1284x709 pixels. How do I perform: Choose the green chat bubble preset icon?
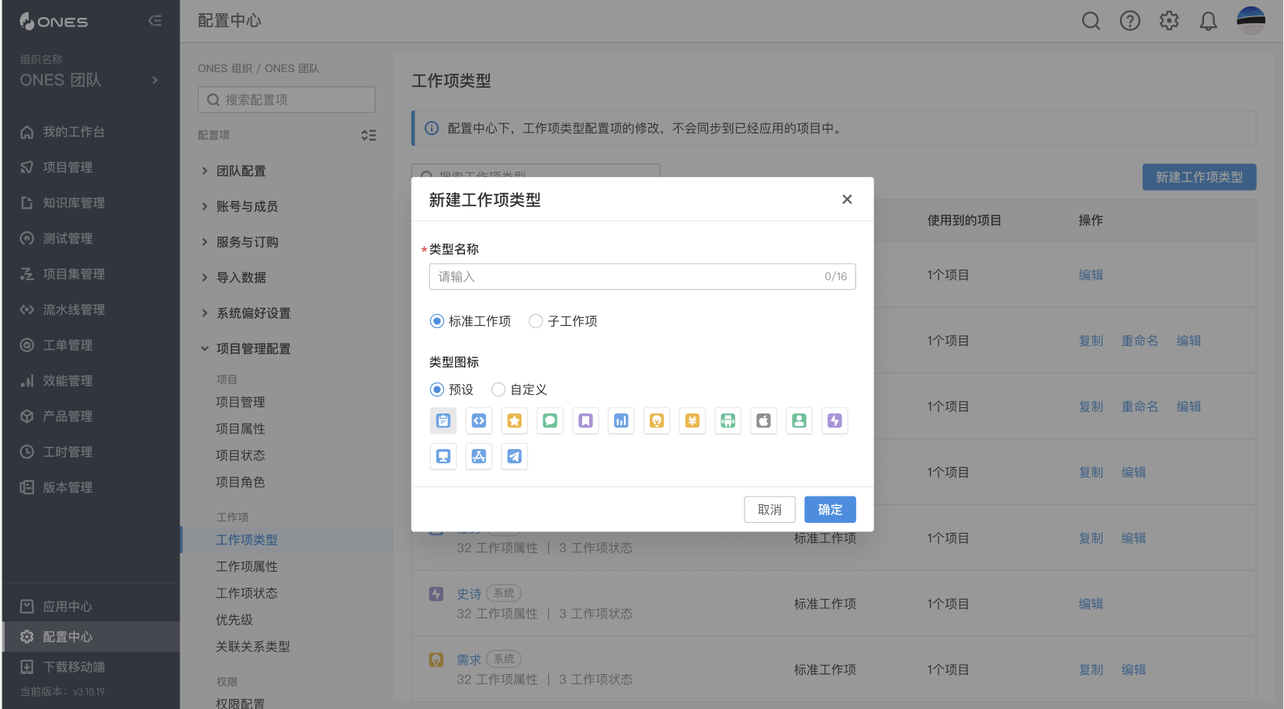click(550, 420)
